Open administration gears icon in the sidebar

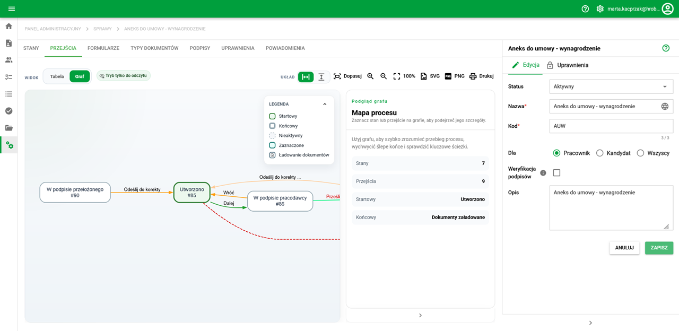pyautogui.click(x=9, y=145)
